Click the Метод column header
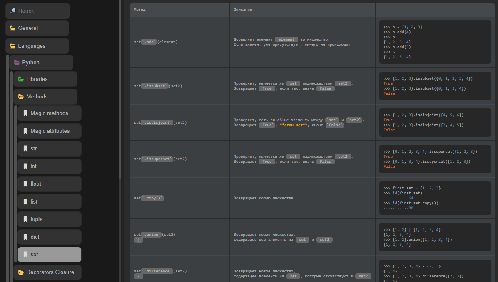Viewport: 498px width, 282px height. coord(180,10)
